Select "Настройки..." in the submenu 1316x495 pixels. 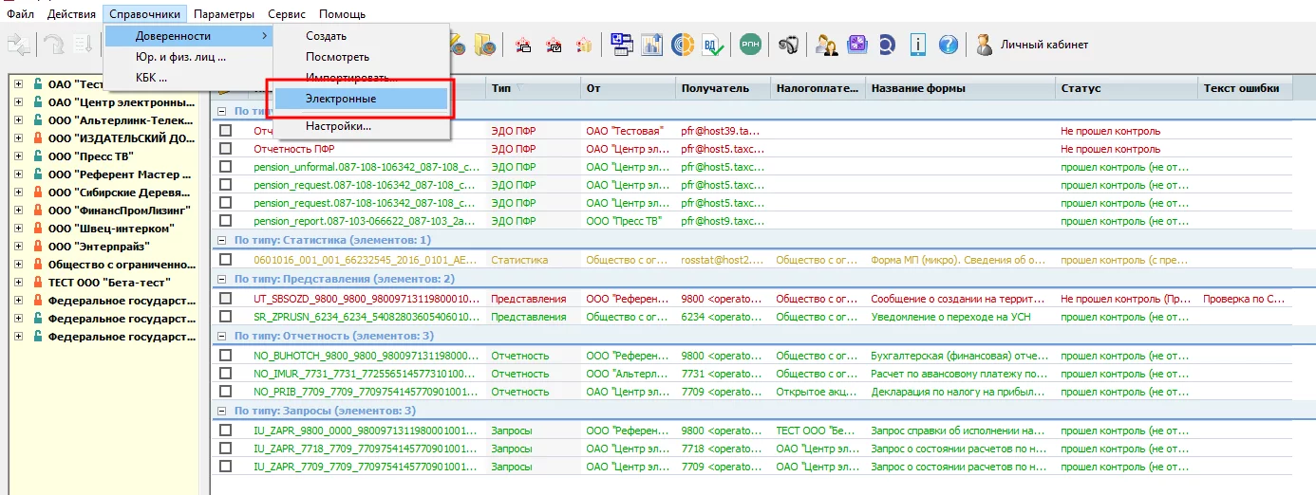point(338,126)
